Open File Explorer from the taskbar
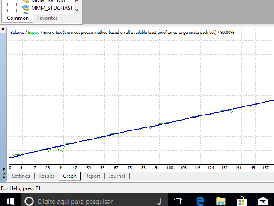274x206 pixels. click(220, 201)
